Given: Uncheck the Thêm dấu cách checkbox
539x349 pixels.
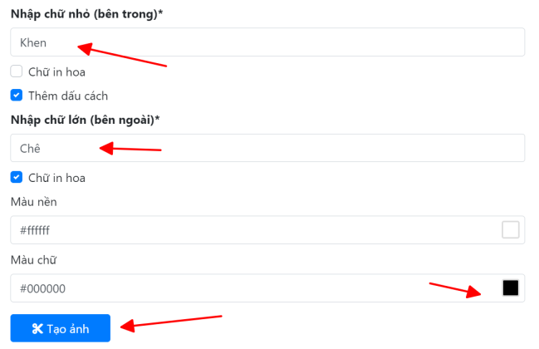Looking at the screenshot, I should pyautogui.click(x=16, y=96).
